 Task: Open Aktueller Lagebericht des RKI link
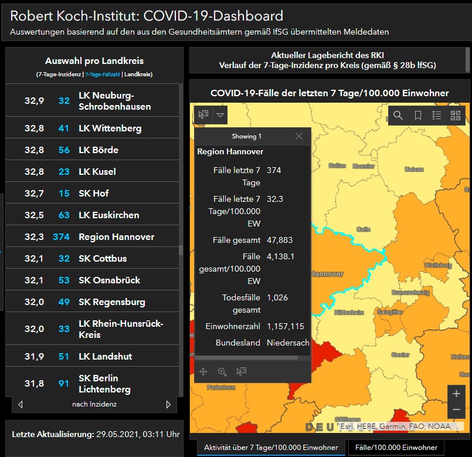tap(328, 55)
